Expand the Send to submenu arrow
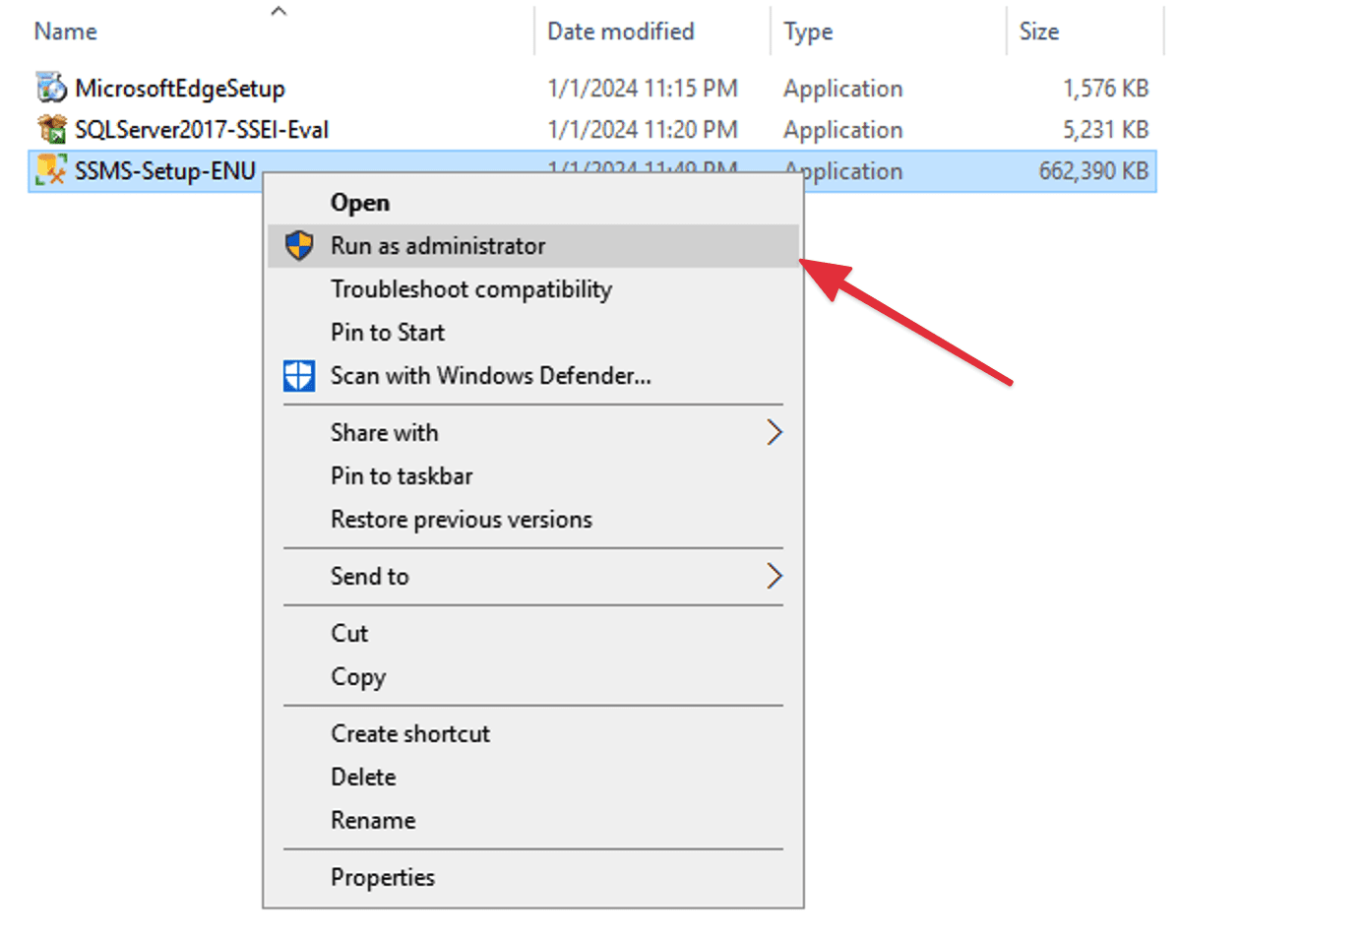This screenshot has height=939, width=1364. pyautogui.click(x=774, y=576)
